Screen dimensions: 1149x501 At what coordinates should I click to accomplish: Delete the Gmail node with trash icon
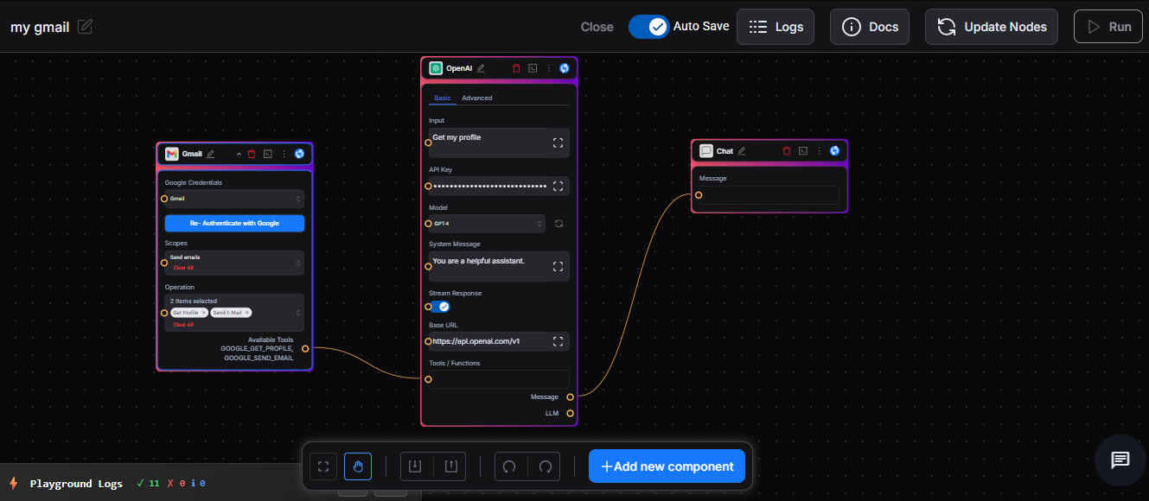pyautogui.click(x=252, y=154)
